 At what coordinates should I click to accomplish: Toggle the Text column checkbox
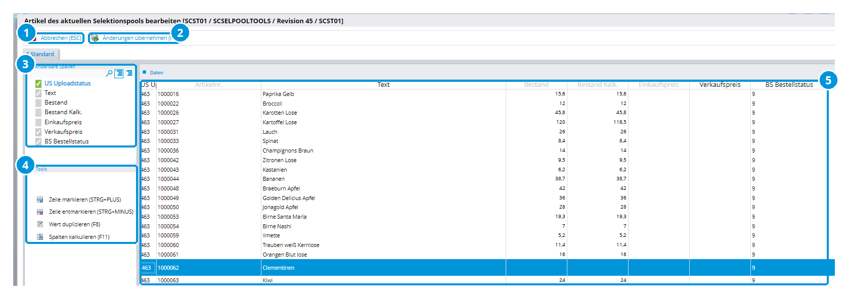[x=38, y=93]
